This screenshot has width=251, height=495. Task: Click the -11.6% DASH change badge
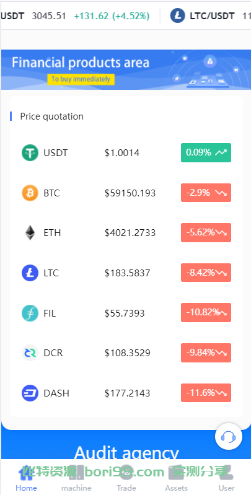[x=206, y=393]
